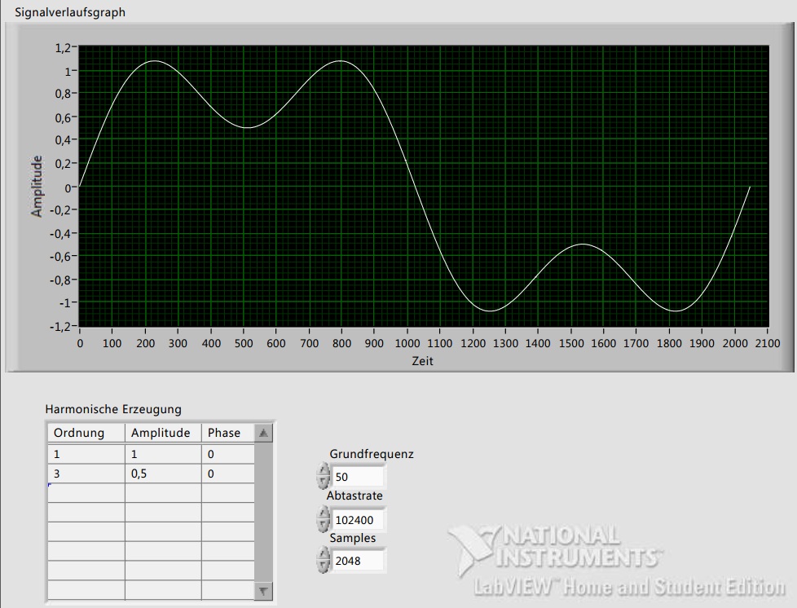Click the Zeit x-axis label
The height and width of the screenshot is (608, 797).
(422, 360)
